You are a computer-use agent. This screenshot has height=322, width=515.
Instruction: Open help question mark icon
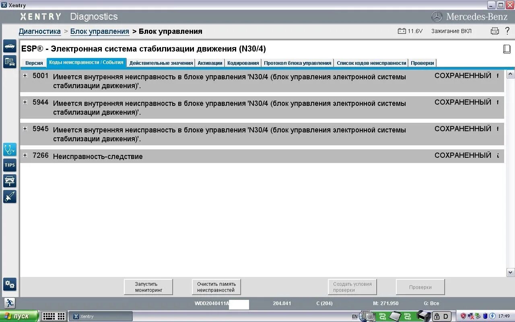[507, 31]
